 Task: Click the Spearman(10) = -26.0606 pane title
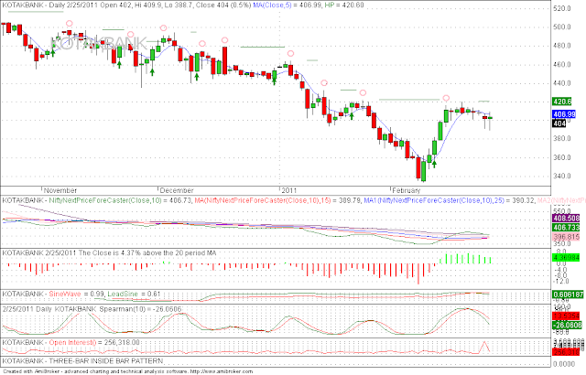click(x=92, y=309)
